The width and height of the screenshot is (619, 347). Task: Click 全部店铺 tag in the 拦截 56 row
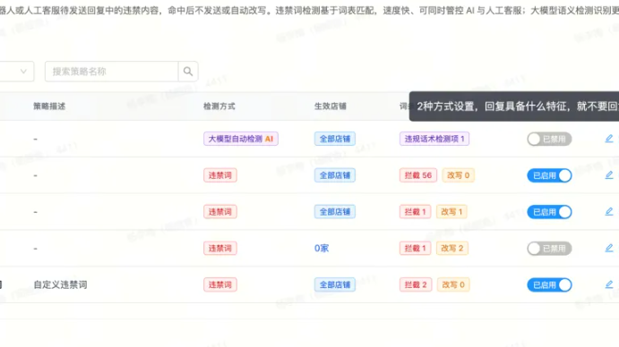click(335, 175)
